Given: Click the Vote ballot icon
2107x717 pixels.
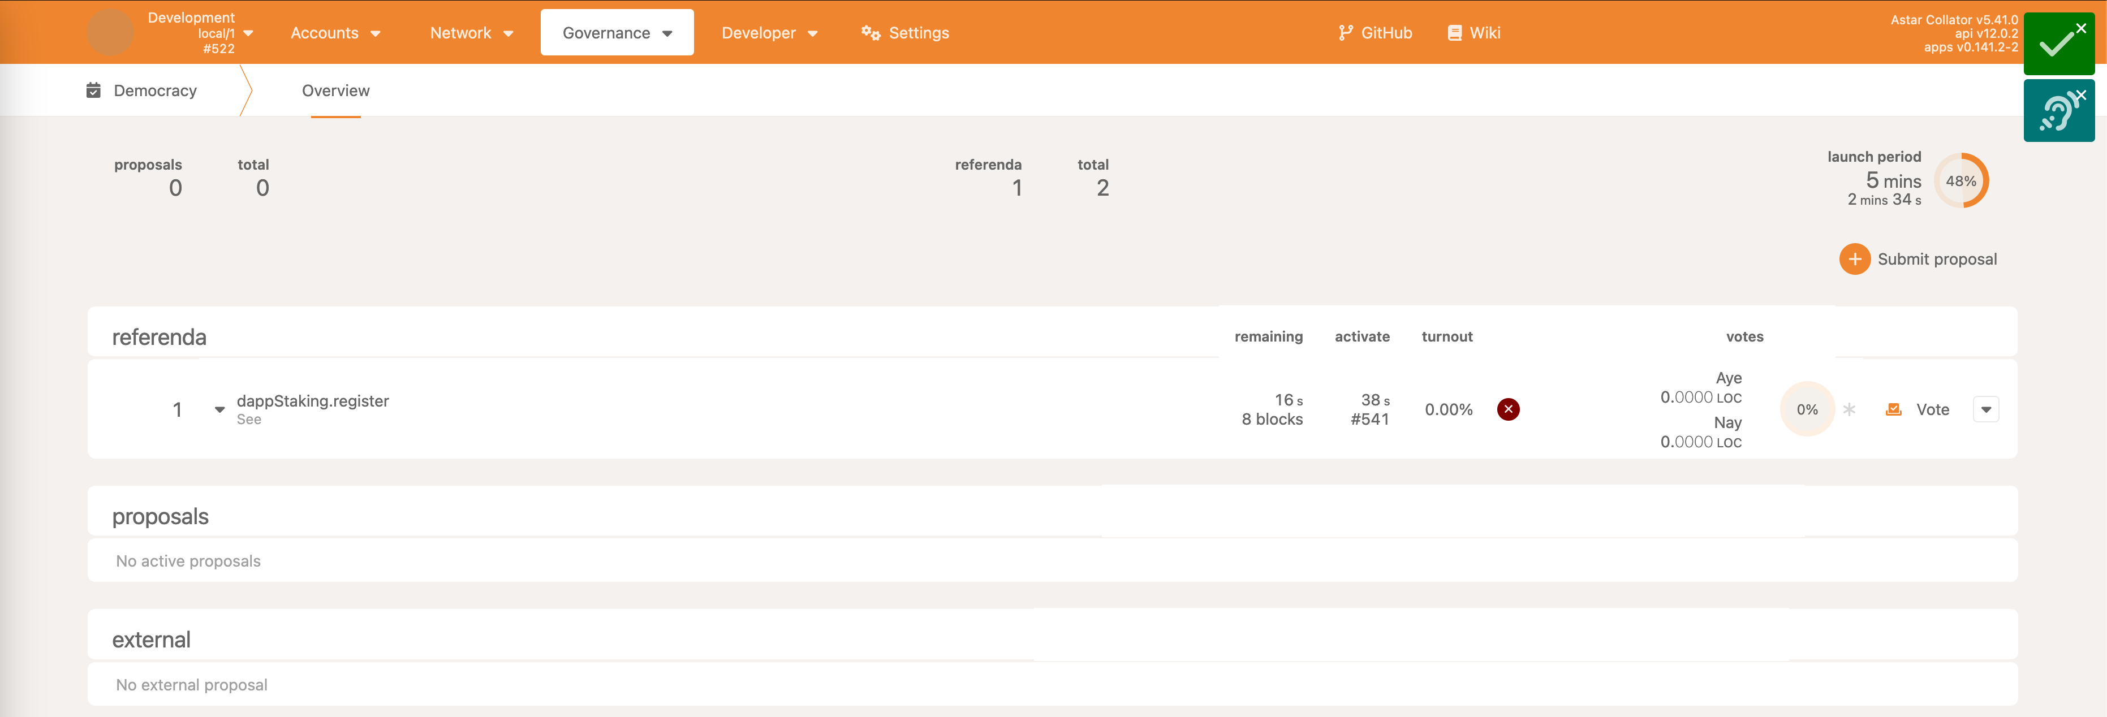Looking at the screenshot, I should 1893,409.
